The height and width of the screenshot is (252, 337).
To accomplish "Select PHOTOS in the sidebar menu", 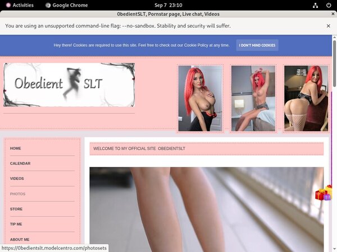I will click(x=17, y=194).
